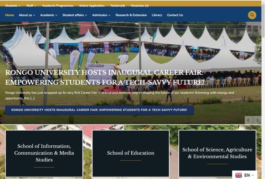This screenshot has width=265, height=179.
Task: Go to the previous slide with the left arrow
Action: tap(248, 120)
